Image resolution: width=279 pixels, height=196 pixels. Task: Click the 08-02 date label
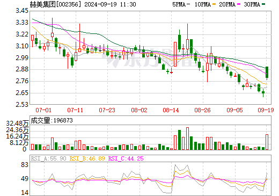pos(139,110)
